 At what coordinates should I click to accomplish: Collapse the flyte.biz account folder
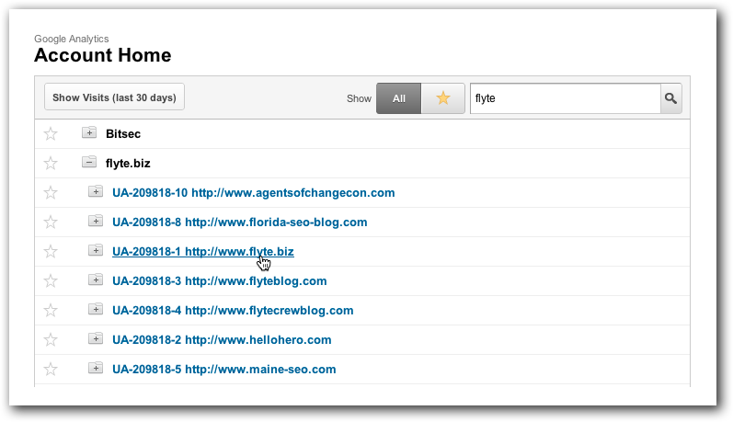(89, 162)
